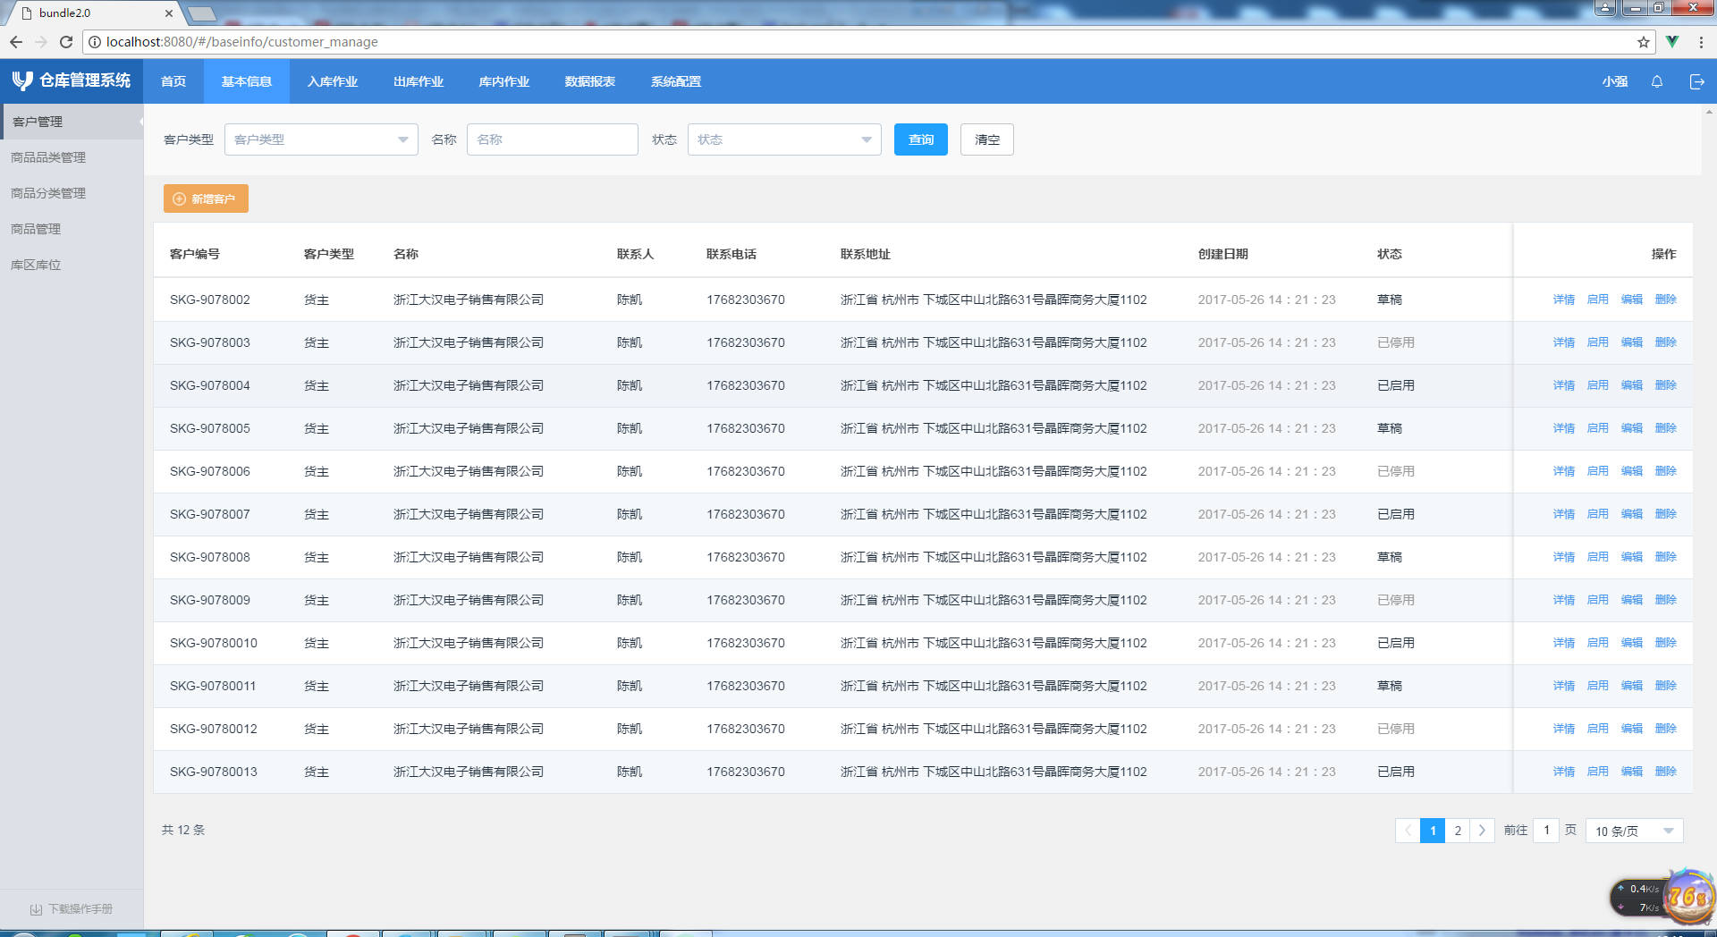The width and height of the screenshot is (1717, 937).
Task: Click the 名称 search input field
Action: coord(553,139)
